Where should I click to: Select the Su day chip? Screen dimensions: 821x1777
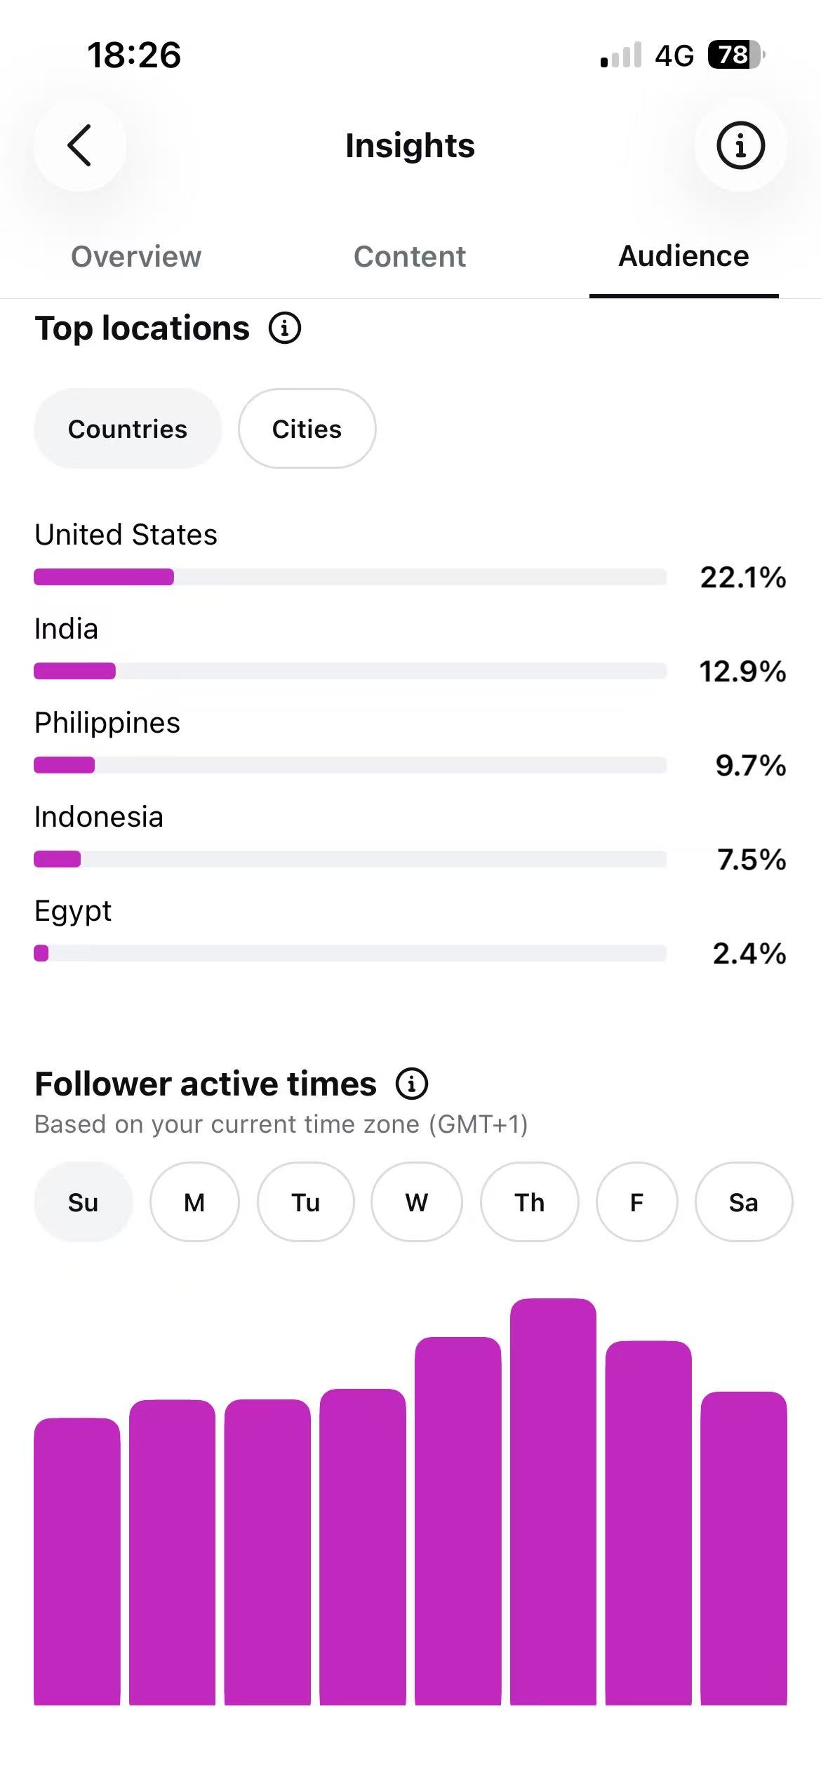pos(83,1202)
